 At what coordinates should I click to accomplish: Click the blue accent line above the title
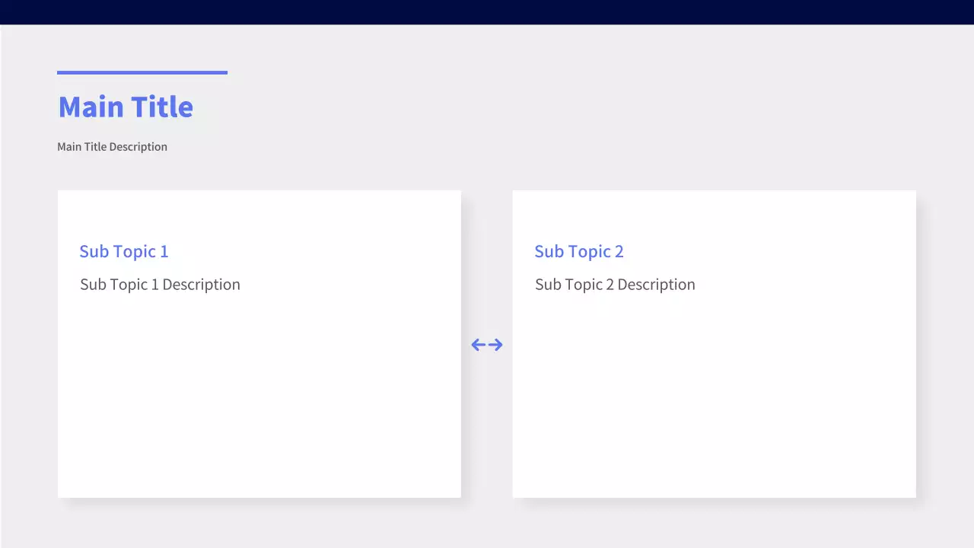(x=142, y=72)
